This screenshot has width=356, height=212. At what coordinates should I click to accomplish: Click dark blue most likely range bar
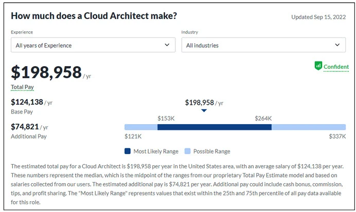tap(214, 127)
